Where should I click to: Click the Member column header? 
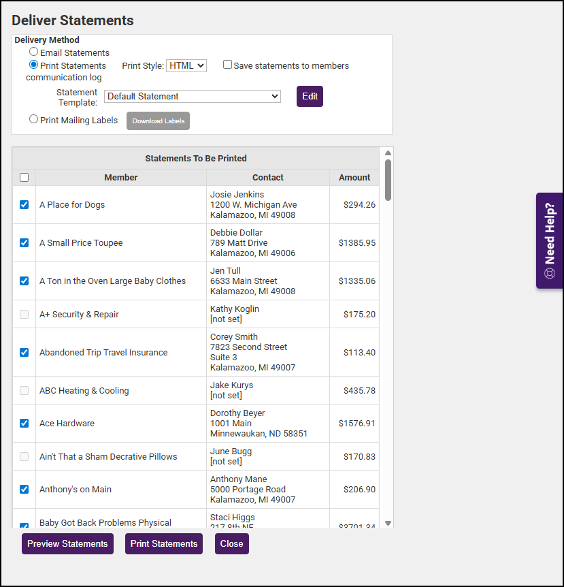121,178
